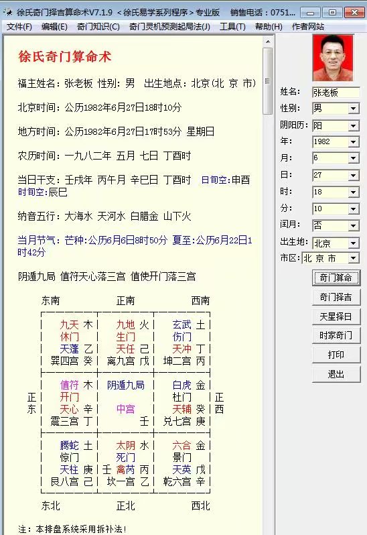Click the 打印 button

coord(336,355)
